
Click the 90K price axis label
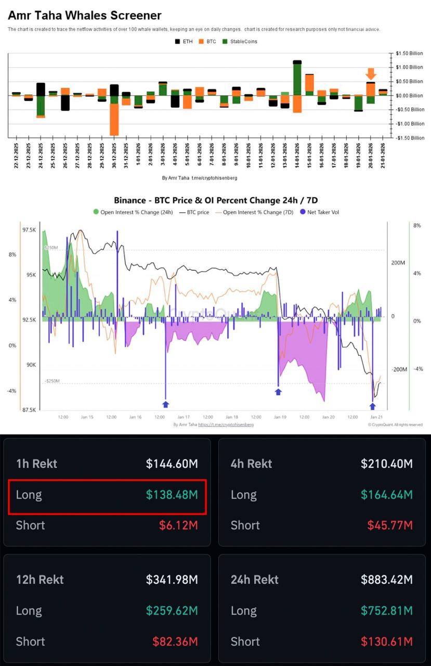32,365
